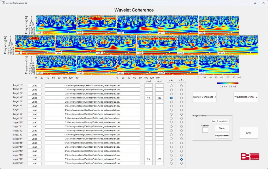
Task: Click the MATLAB app icon in title bar
Action: [x=3, y=3]
